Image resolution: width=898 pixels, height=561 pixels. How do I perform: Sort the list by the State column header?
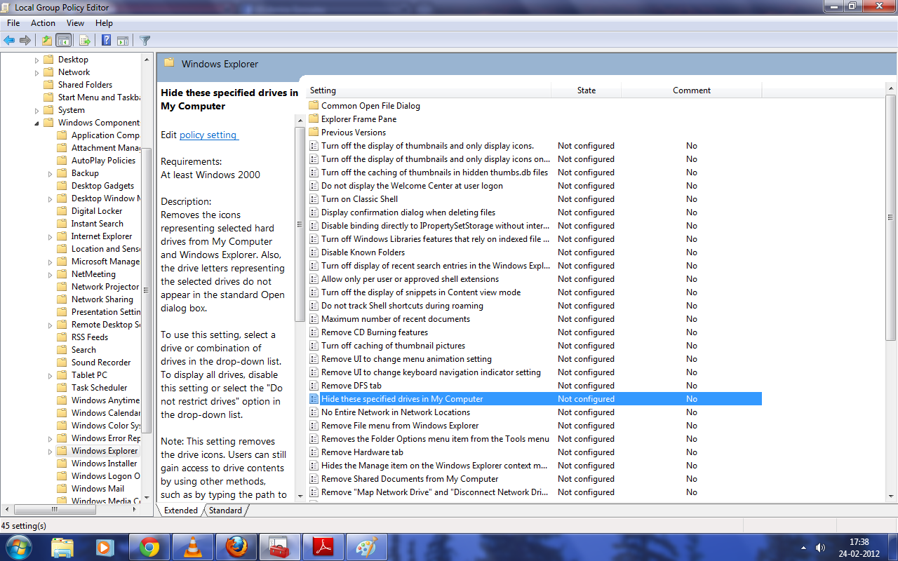(x=587, y=90)
